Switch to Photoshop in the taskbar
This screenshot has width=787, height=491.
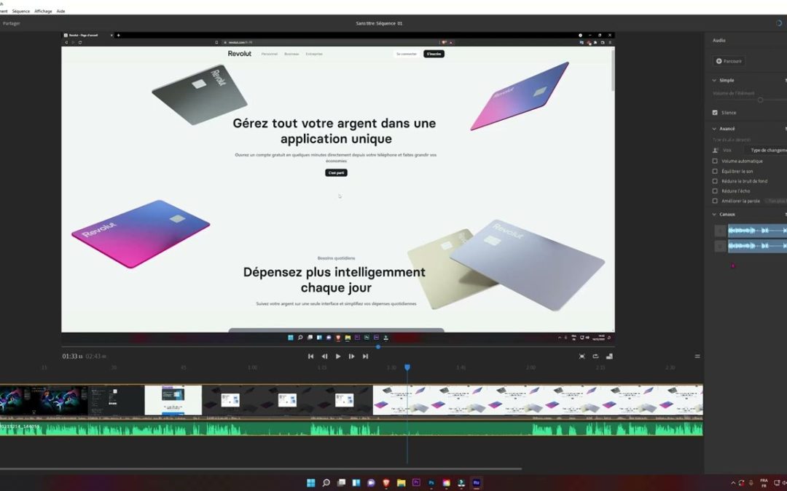pyautogui.click(x=431, y=483)
